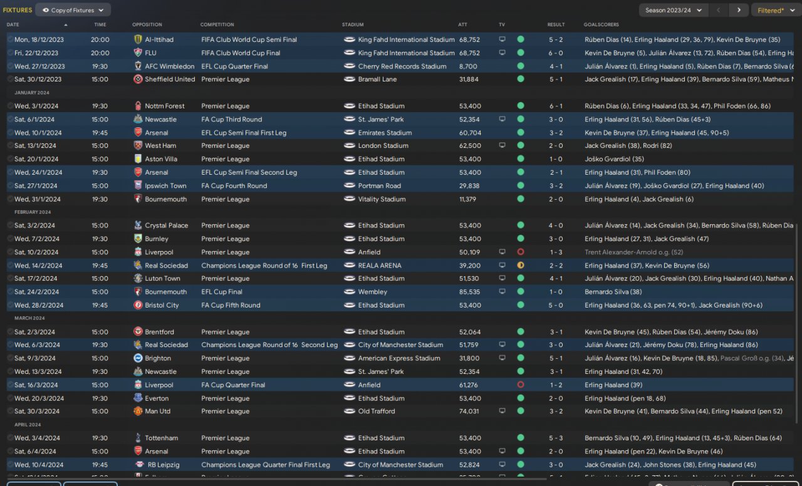
Task: Open the Copy of Fixtures view dropdown
Action: pyautogui.click(x=73, y=10)
